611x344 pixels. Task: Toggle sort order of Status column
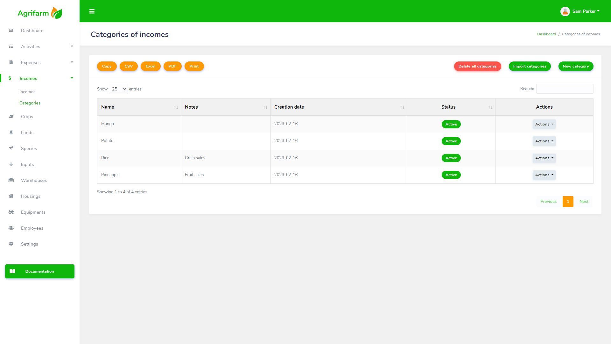click(x=490, y=107)
